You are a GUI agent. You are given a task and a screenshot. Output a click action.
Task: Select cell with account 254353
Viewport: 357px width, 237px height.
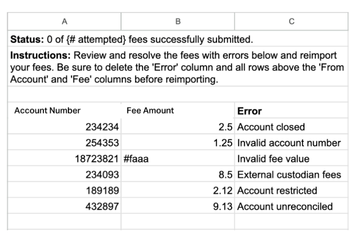pyautogui.click(x=64, y=142)
